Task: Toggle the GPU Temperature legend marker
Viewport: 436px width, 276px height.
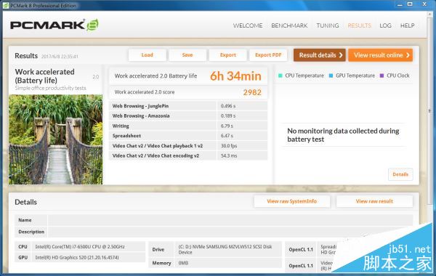Action: click(331, 76)
